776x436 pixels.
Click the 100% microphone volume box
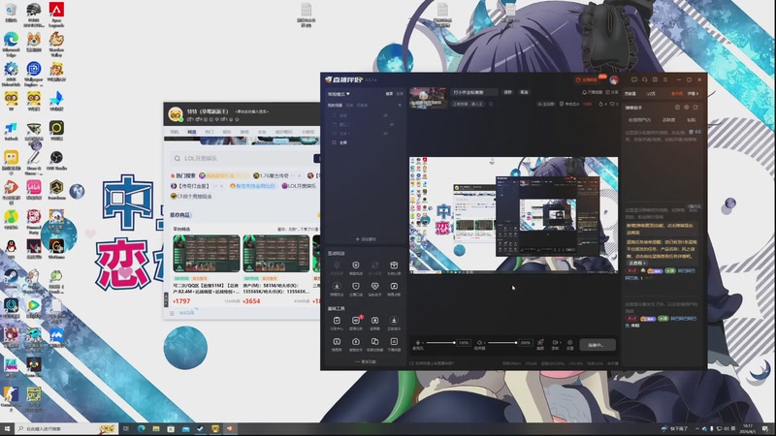point(464,343)
